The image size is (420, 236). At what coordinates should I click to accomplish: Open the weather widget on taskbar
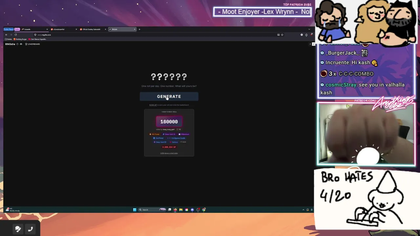point(13,210)
